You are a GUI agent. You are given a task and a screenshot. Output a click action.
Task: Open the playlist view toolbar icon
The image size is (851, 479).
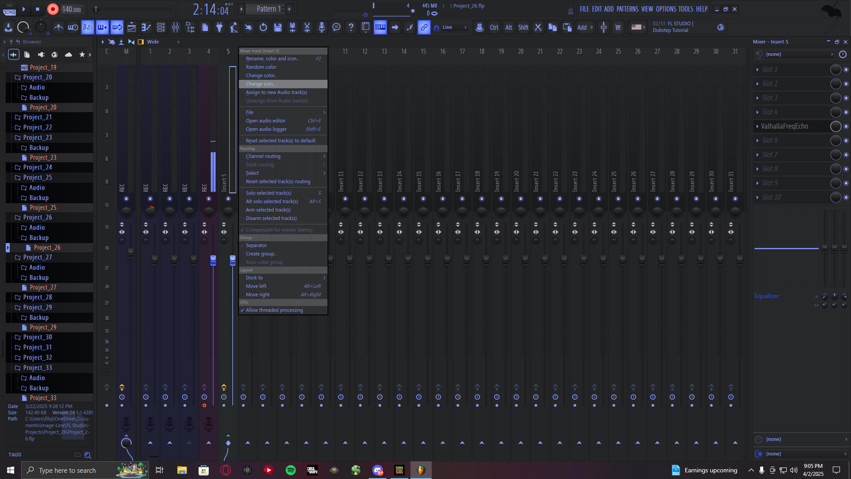[x=132, y=27]
